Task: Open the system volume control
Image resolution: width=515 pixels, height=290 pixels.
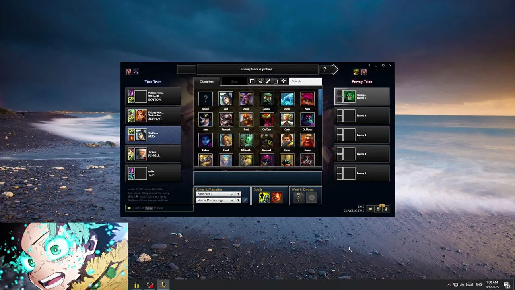Action: (462, 285)
